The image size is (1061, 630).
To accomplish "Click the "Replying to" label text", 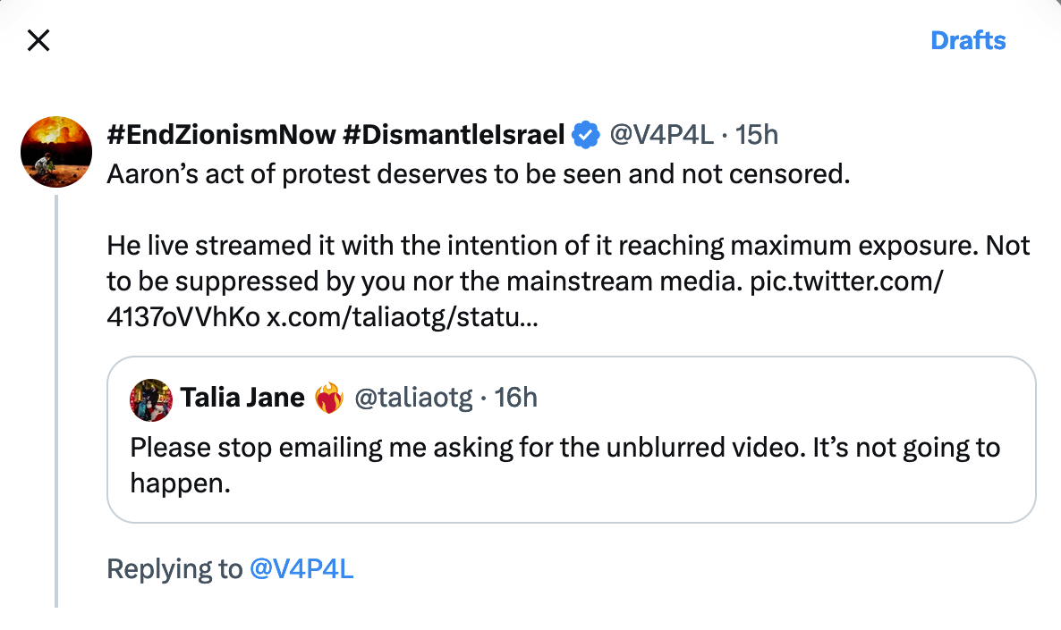I will 174,569.
